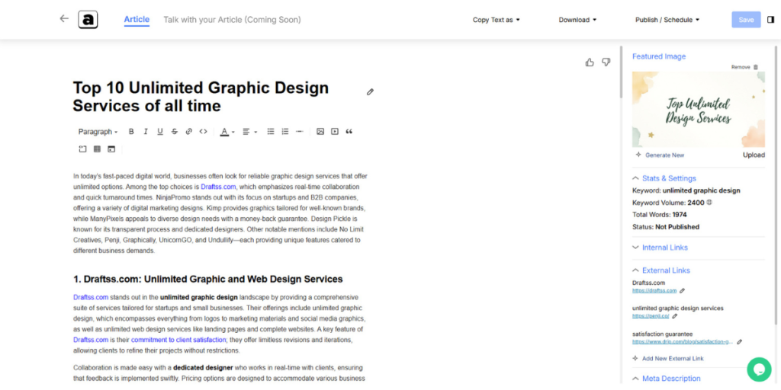Click the article editor scrollbar

[621, 72]
